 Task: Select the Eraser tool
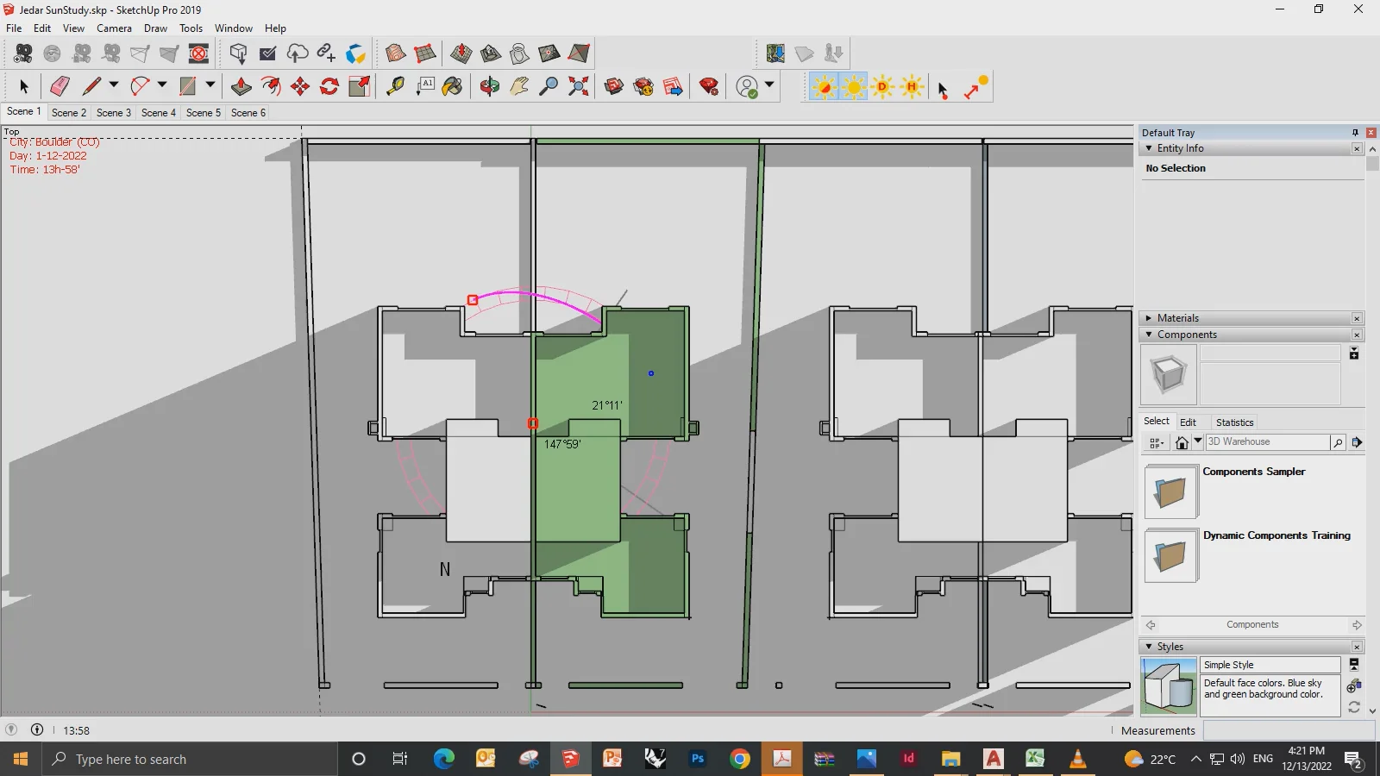tap(60, 86)
